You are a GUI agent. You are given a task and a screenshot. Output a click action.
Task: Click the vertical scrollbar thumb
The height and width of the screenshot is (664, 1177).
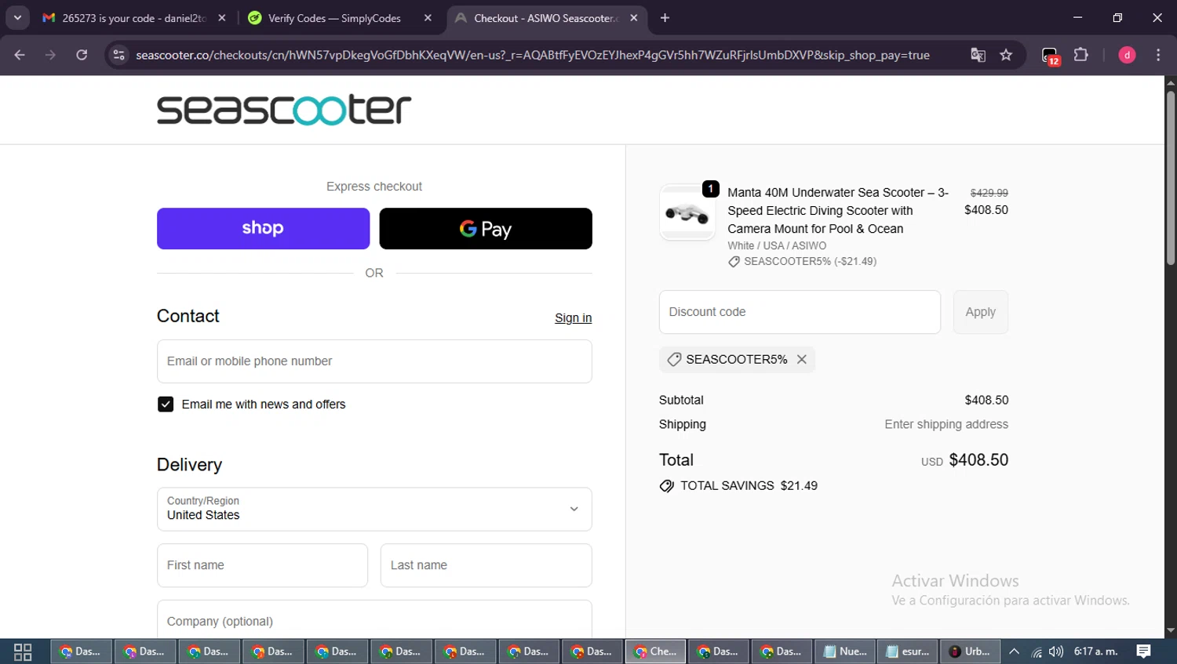coord(1171,177)
